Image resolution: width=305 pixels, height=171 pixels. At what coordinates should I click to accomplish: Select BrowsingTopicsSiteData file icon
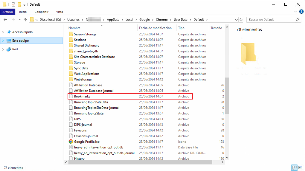[x=71, y=102]
